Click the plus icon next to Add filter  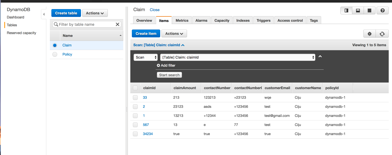pos(158,65)
